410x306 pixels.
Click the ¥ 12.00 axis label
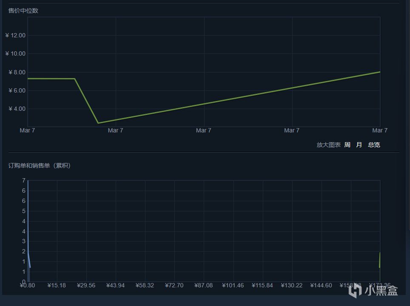tap(15, 36)
